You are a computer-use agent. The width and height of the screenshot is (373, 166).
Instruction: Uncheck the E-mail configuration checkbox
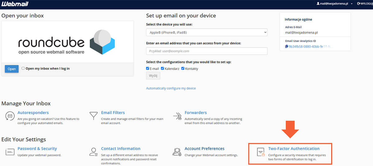[148, 68]
